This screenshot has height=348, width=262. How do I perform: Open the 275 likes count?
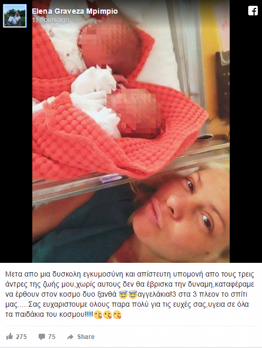click(x=21, y=337)
